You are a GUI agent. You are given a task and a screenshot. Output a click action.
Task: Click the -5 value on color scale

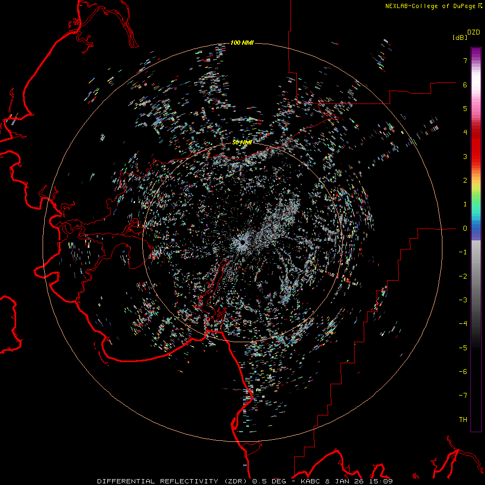pyautogui.click(x=463, y=348)
